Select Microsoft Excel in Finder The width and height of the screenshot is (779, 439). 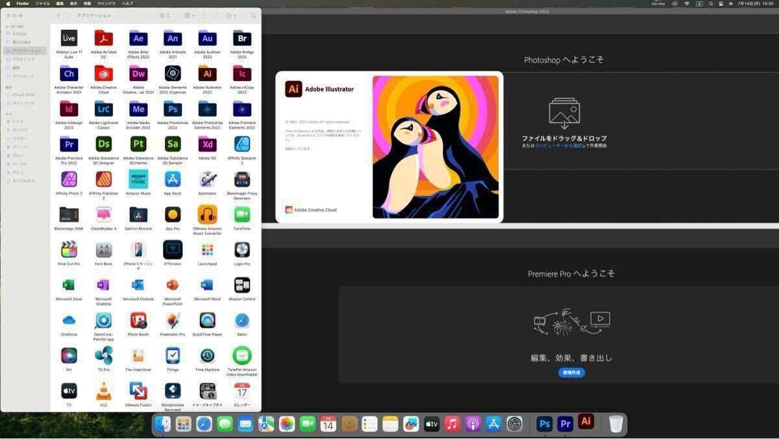[69, 284]
